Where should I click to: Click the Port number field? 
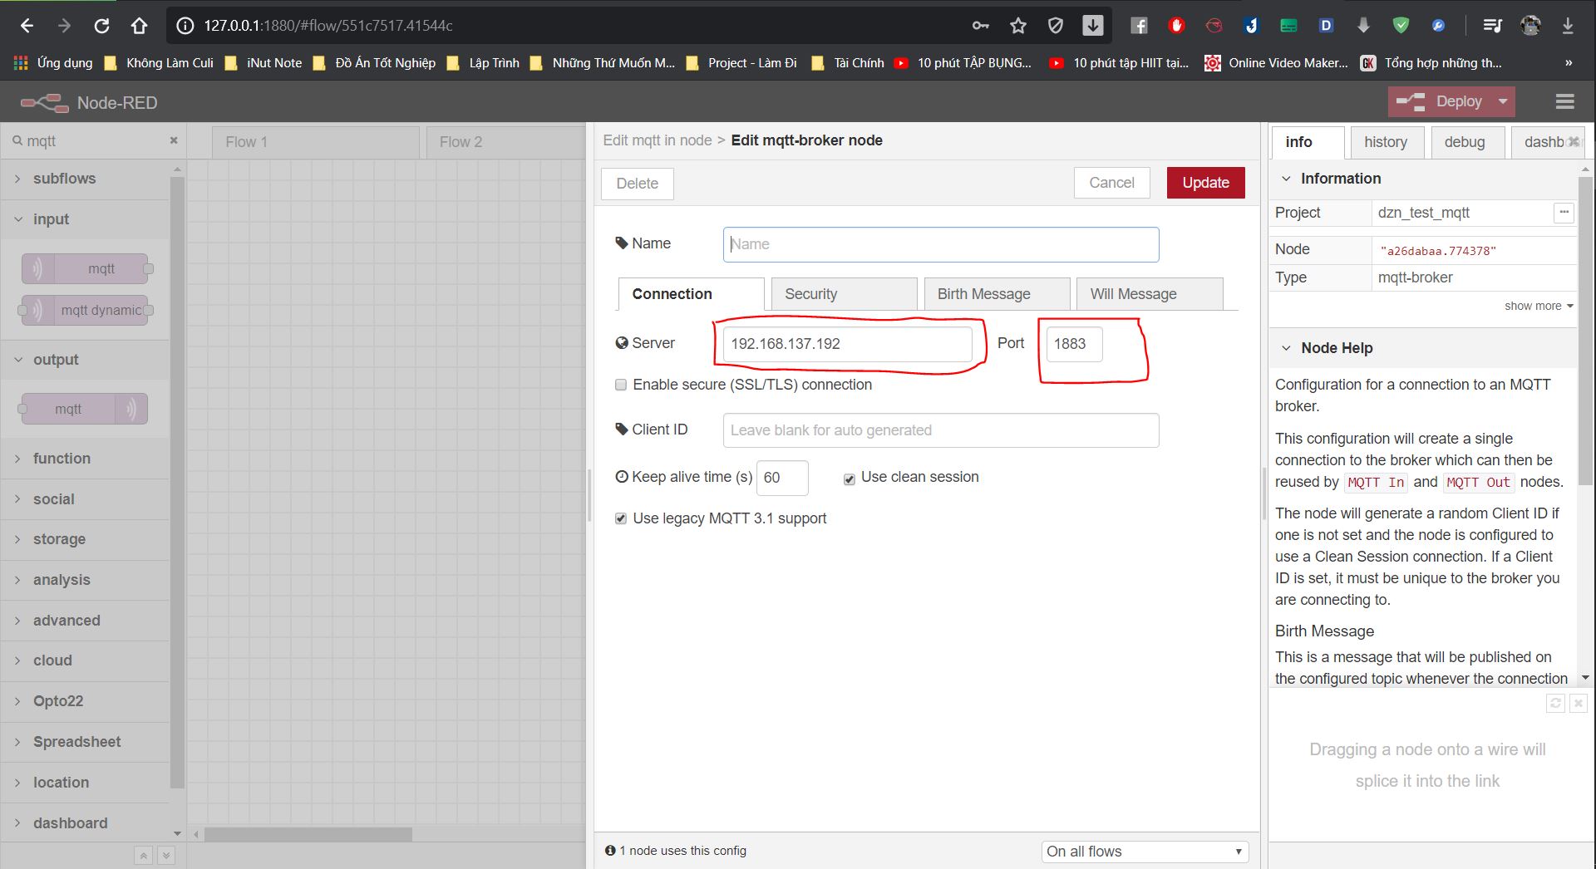(1074, 344)
